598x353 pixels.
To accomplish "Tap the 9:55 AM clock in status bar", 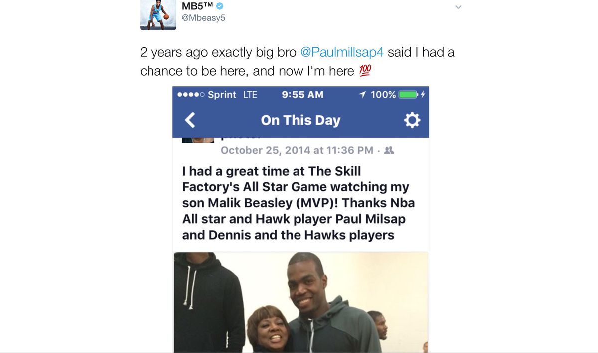I will (x=302, y=94).
